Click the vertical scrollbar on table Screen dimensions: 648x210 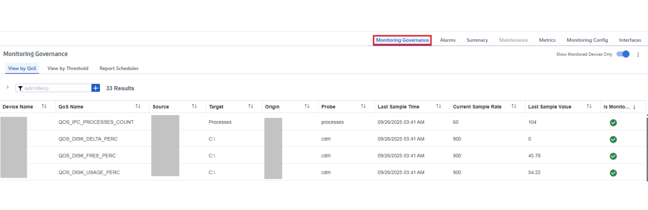pos(647,147)
